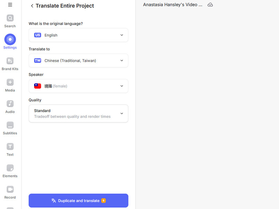Screen dimensions: 279x209
Task: Click the TW language badge
Action: pyautogui.click(x=38, y=61)
